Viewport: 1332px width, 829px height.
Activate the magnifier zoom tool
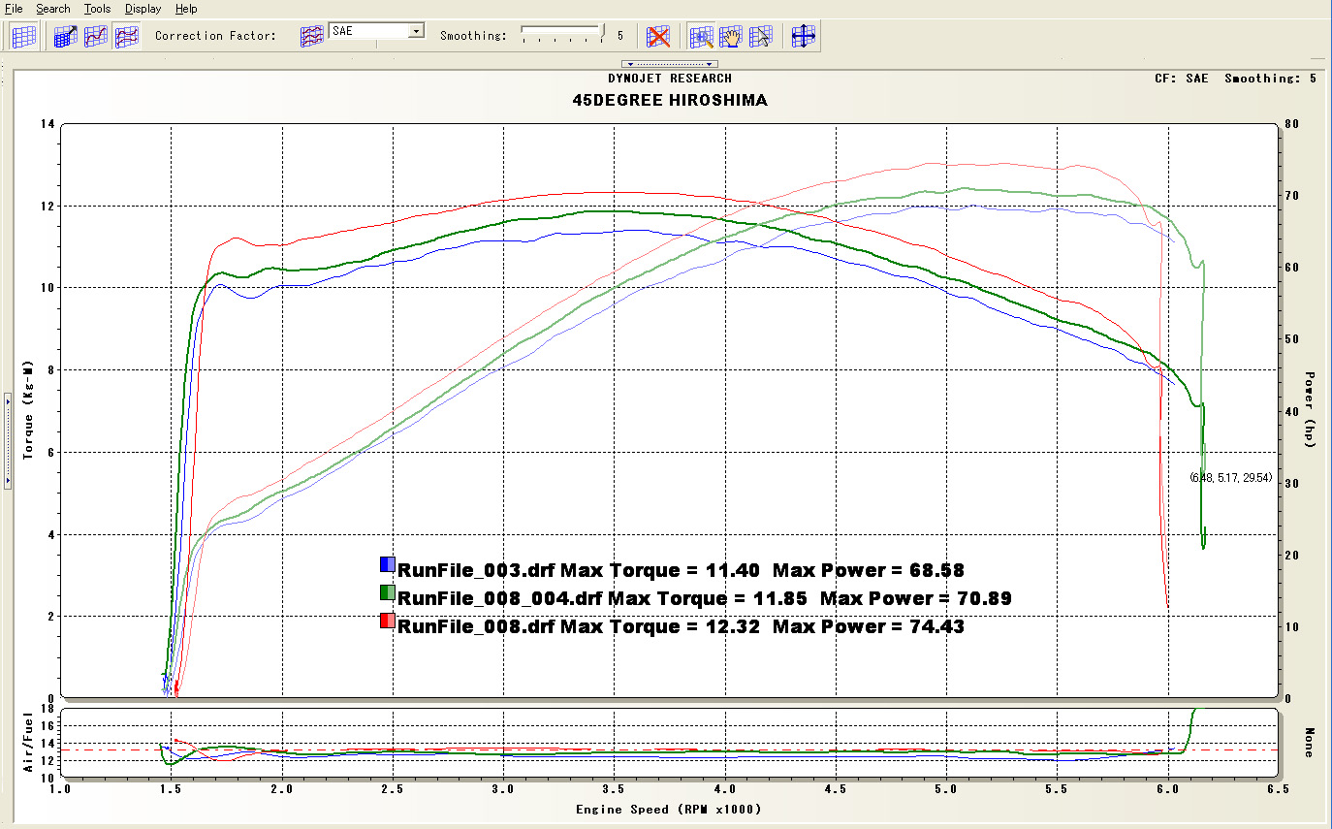tap(701, 37)
